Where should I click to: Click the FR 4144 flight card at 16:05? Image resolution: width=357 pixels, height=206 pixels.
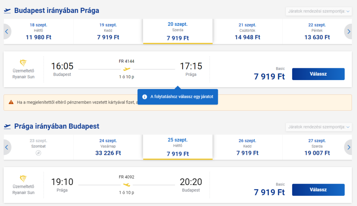[x=177, y=69]
